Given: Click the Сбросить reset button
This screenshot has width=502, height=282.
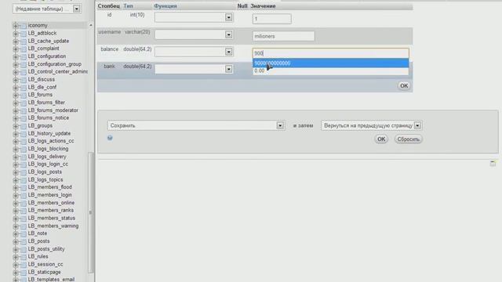Looking at the screenshot, I should 408,139.
